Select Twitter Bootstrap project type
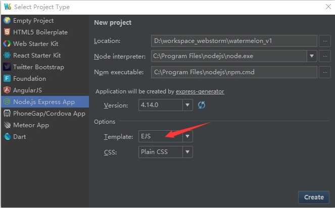335x208 pixels. tap(45, 67)
